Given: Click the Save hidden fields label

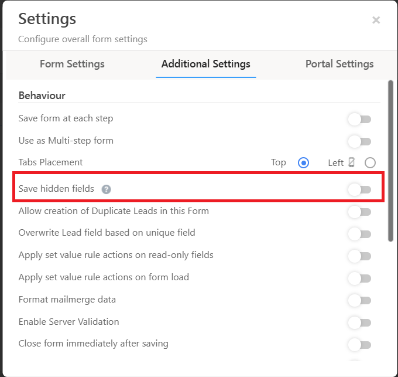Looking at the screenshot, I should click(56, 189).
